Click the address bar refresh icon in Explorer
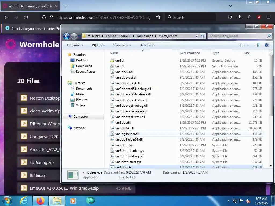Viewport: 275px width, 206px height. click(x=202, y=36)
